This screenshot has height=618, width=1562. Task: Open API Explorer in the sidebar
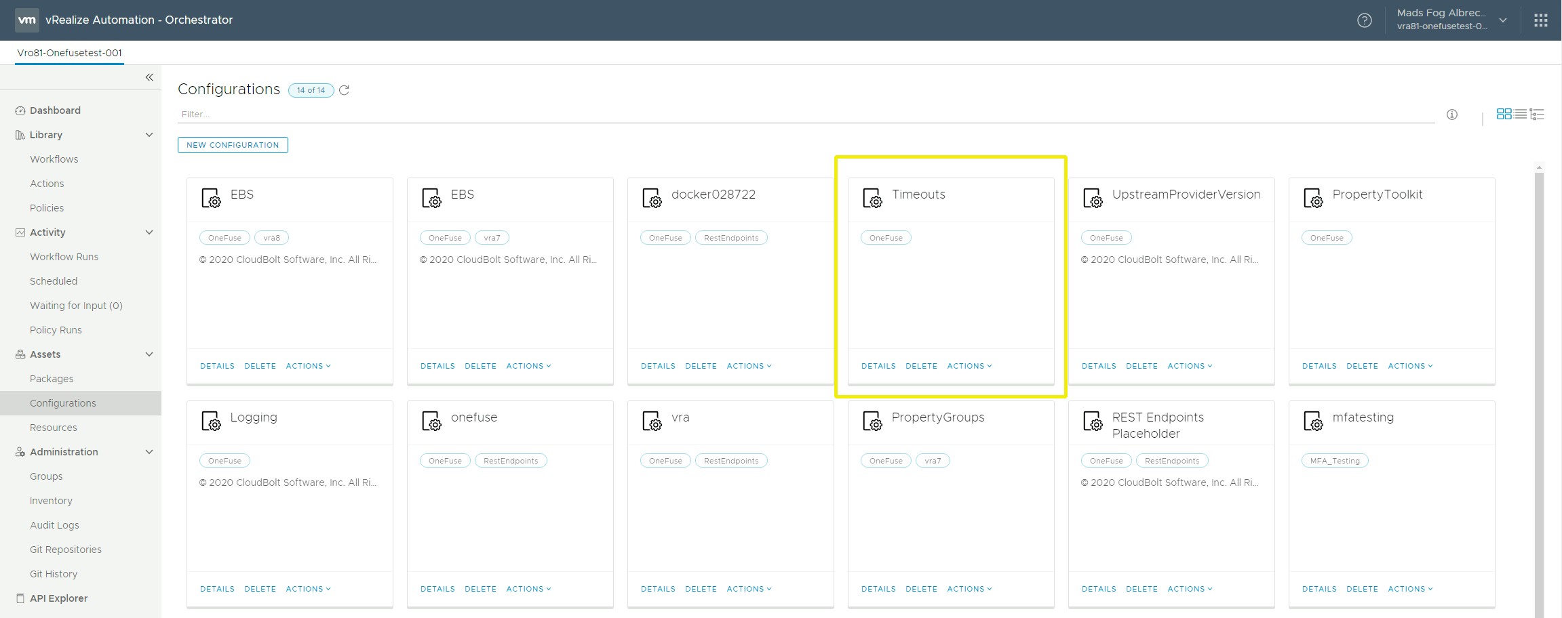(x=58, y=598)
